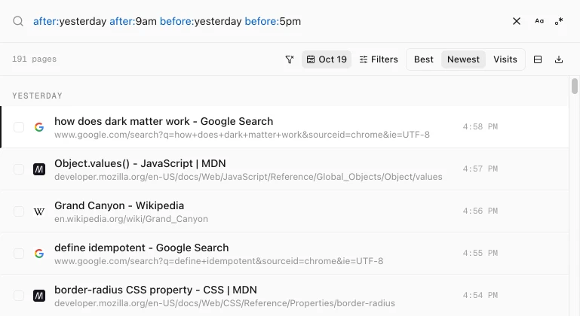Click the 4:55 PM timestamp

(x=480, y=253)
